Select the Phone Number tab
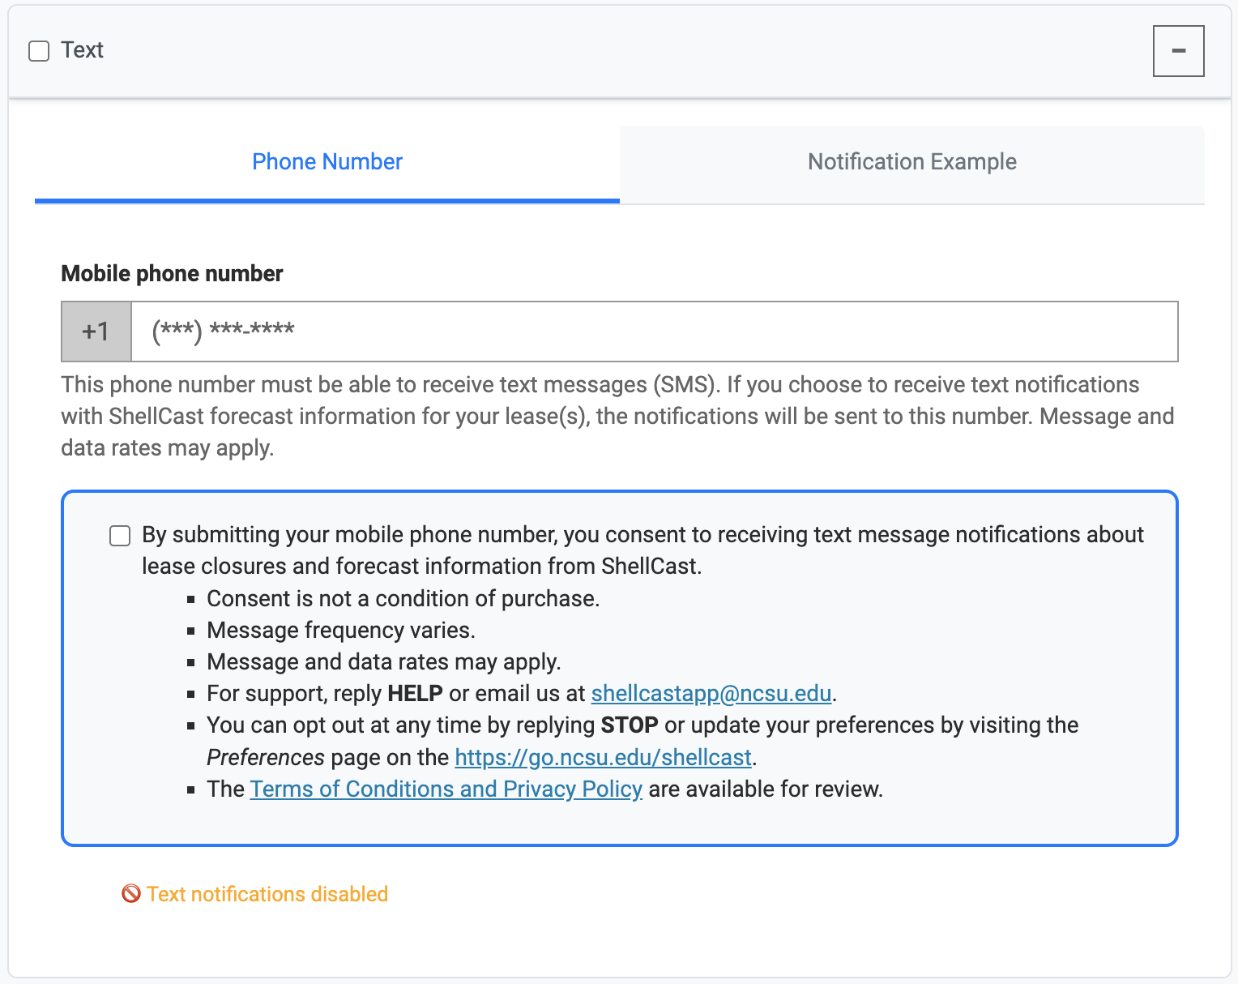 pos(327,161)
